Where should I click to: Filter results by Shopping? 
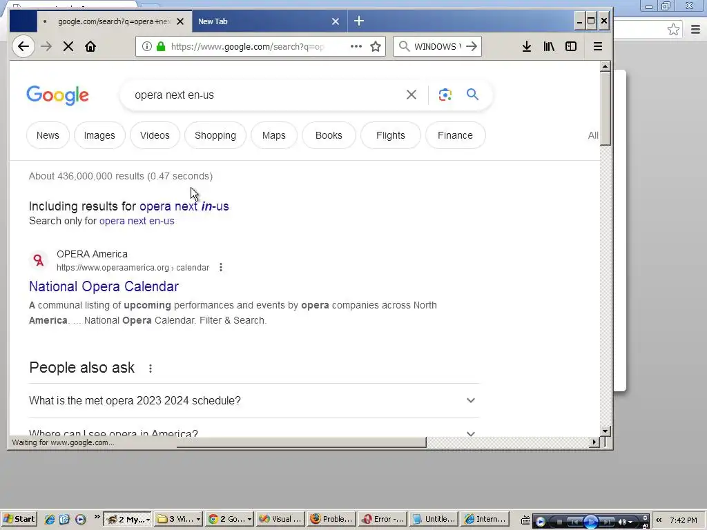pos(215,135)
